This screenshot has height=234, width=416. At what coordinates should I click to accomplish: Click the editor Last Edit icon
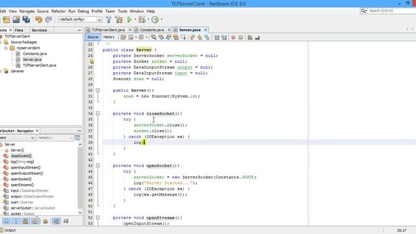[123, 38]
